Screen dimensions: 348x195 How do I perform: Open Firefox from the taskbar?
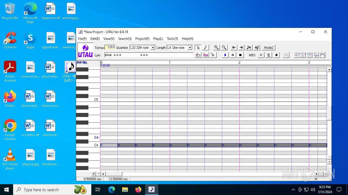coord(138,190)
